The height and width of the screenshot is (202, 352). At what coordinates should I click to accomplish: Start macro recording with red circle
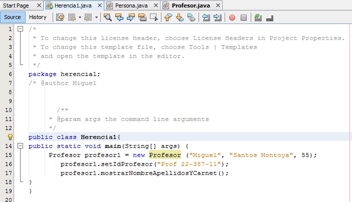point(232,17)
